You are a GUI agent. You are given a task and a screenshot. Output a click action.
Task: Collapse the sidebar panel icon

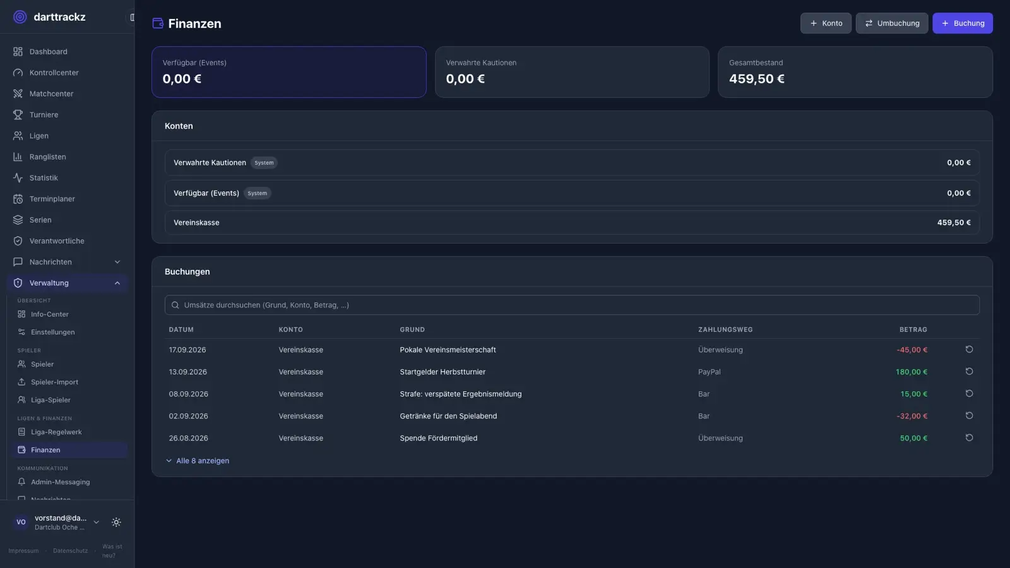pyautogui.click(x=132, y=17)
